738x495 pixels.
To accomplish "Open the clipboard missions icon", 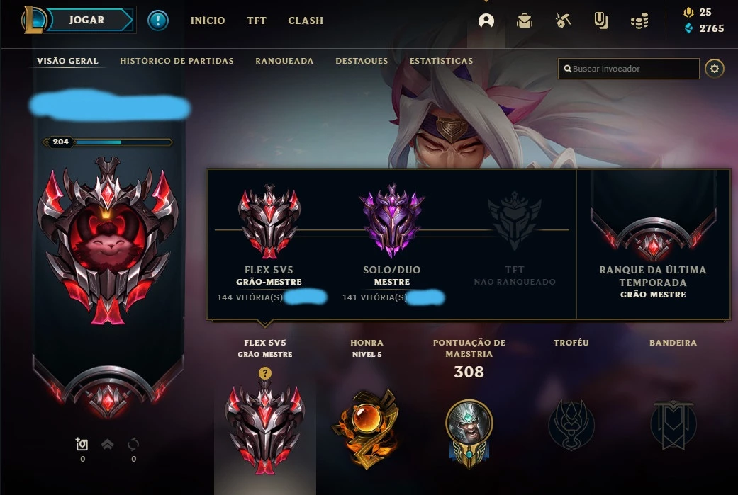I will pos(600,21).
